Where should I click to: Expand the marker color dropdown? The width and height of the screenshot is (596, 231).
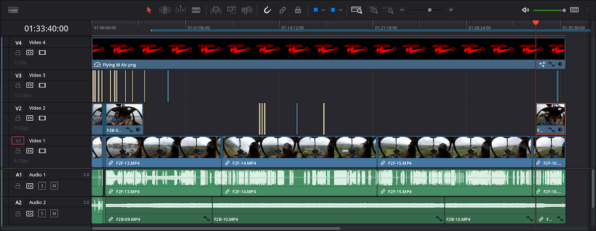341,10
